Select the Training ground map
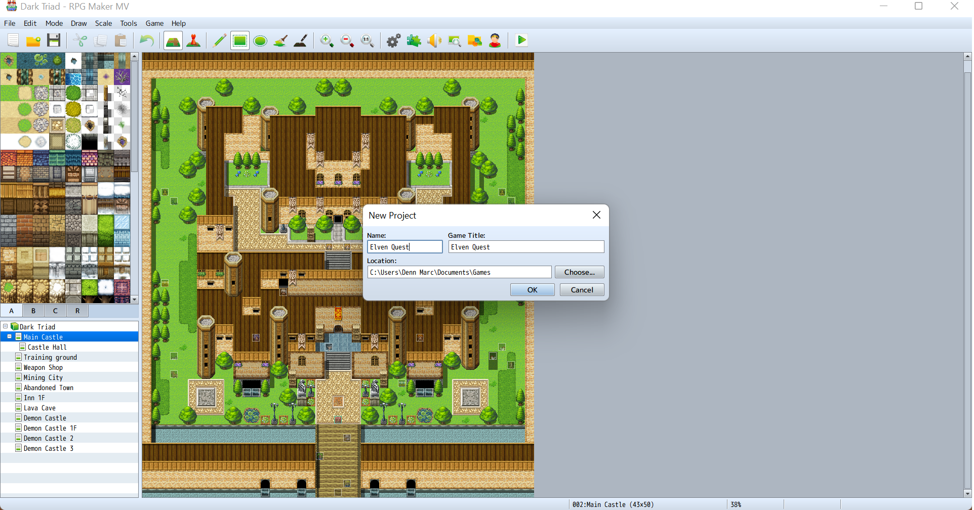974x510 pixels. (x=50, y=357)
